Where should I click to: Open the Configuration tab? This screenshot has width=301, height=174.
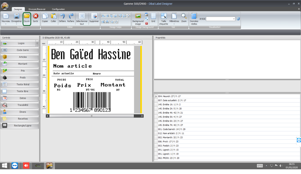point(58,9)
